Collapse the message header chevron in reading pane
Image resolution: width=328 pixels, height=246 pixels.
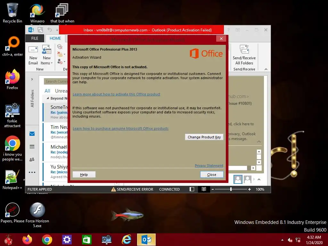pyautogui.click(x=259, y=142)
